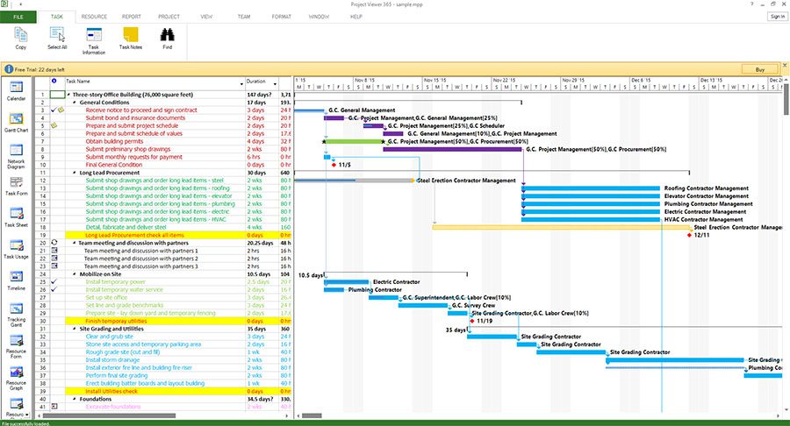This screenshot has height=426, width=790.
Task: Click the Sign In button
Action: point(778,17)
